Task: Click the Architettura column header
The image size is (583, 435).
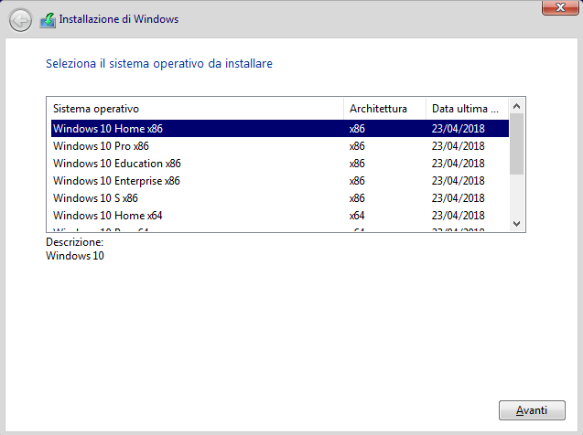Action: (384, 109)
